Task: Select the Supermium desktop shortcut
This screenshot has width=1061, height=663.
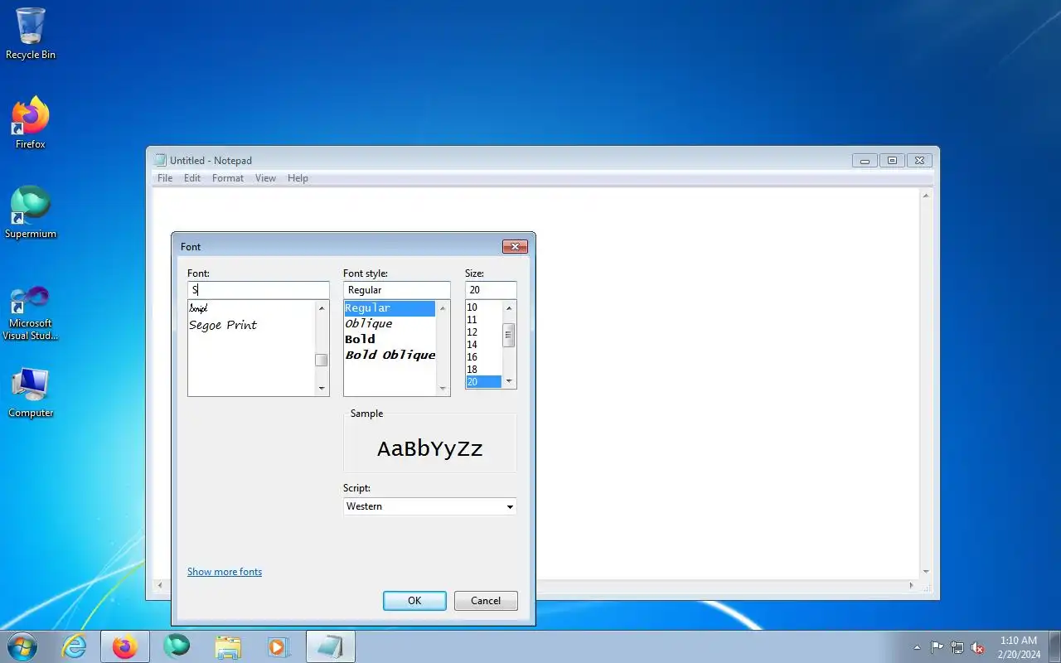Action: point(31,213)
